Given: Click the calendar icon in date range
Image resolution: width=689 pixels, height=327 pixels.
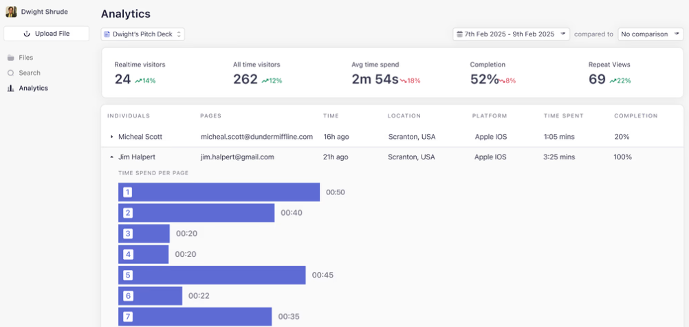Looking at the screenshot, I should tap(459, 34).
